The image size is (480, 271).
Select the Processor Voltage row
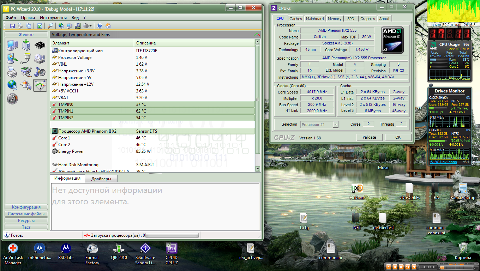152,58
